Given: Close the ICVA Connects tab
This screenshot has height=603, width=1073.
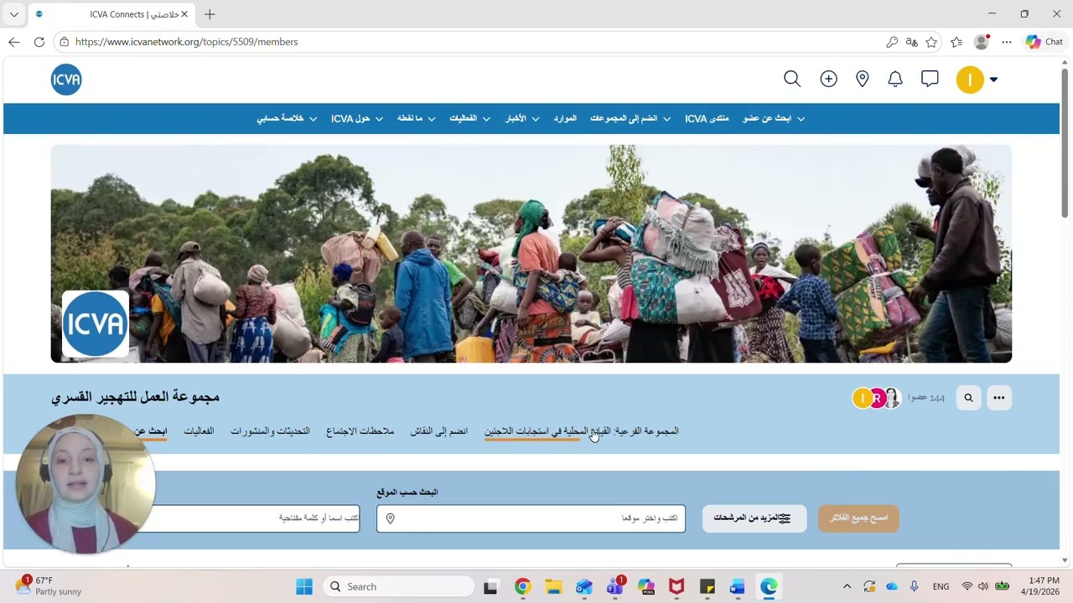Looking at the screenshot, I should [x=184, y=14].
